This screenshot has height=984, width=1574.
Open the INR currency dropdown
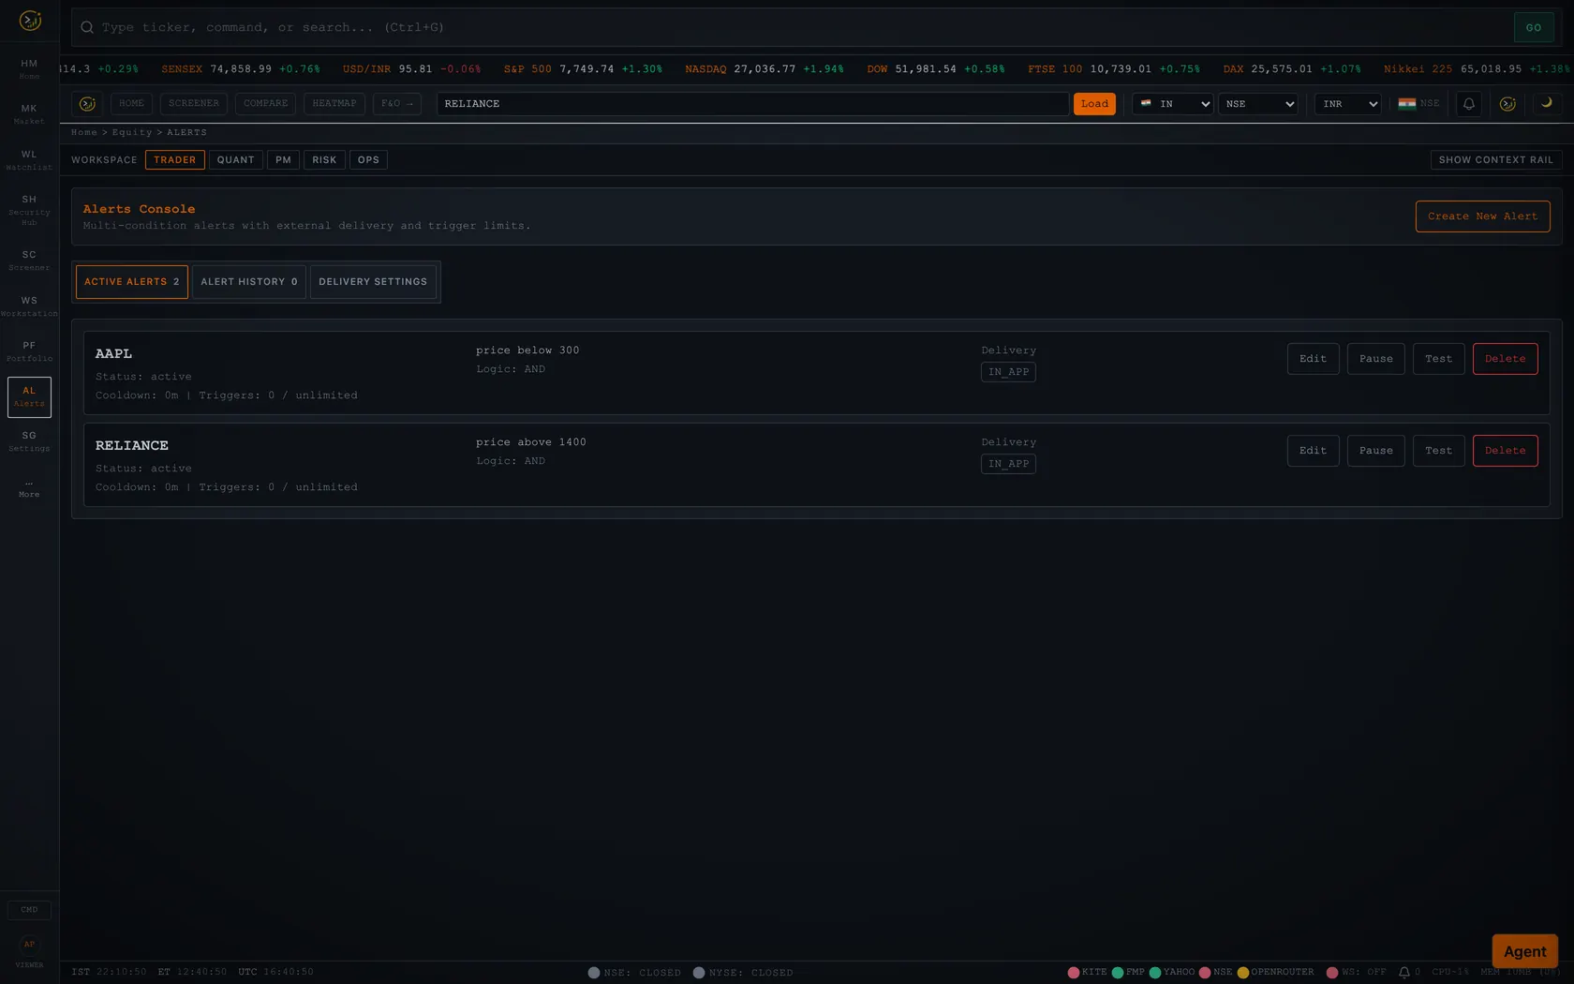pyautogui.click(x=1348, y=104)
